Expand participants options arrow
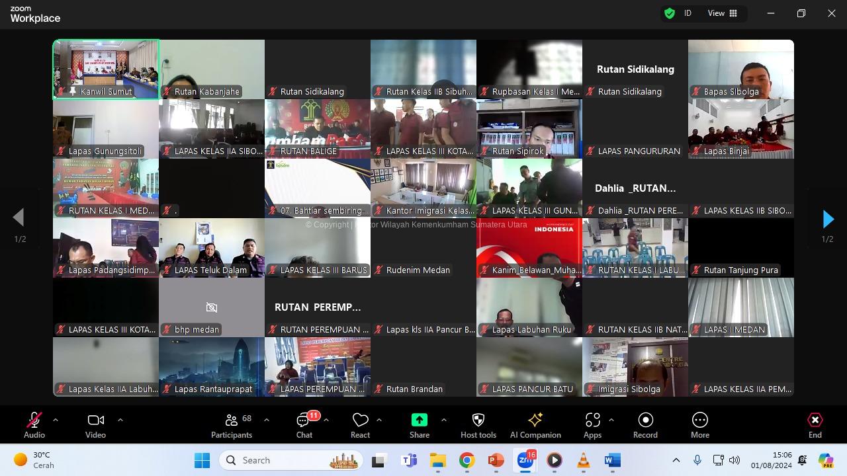Screen dimensions: 847x476 [x=266, y=420]
